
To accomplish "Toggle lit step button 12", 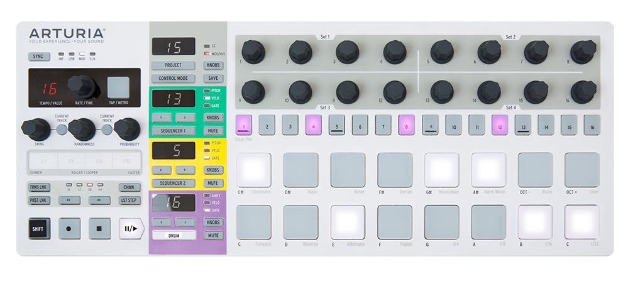I will pyautogui.click(x=500, y=125).
